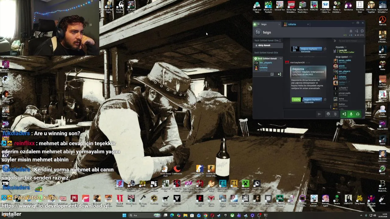Open Papers, Please shortcut
390x219 pixels.
tap(211, 201)
